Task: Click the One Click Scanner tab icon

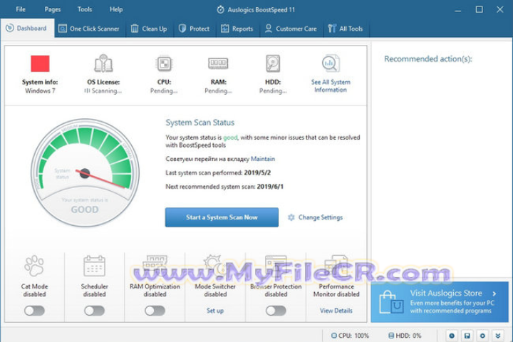Action: coord(63,28)
